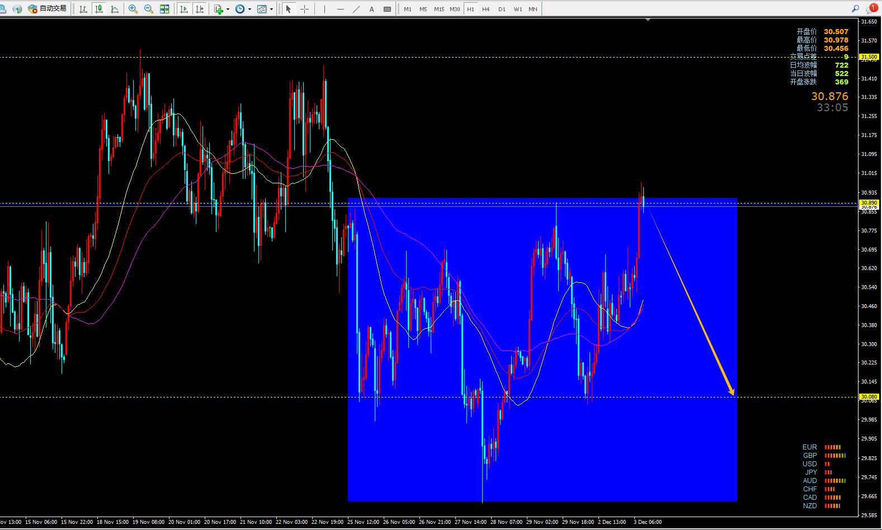This screenshot has width=882, height=530.
Task: Click the 自动交易 auto trading button
Action: click(x=48, y=8)
